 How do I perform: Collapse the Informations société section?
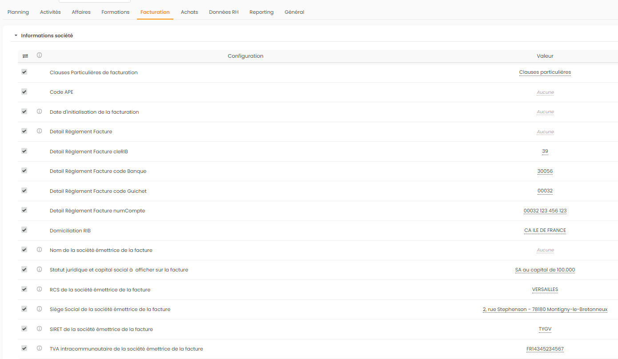(x=16, y=36)
